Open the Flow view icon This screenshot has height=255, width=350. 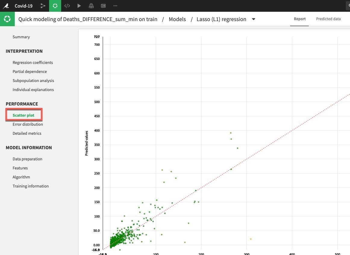pos(43,6)
